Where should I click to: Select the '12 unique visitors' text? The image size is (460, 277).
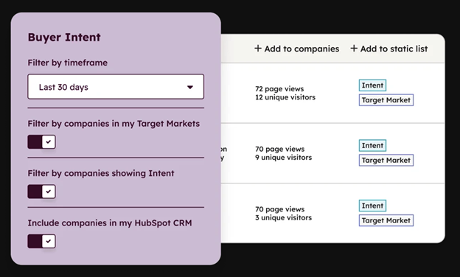click(x=285, y=97)
